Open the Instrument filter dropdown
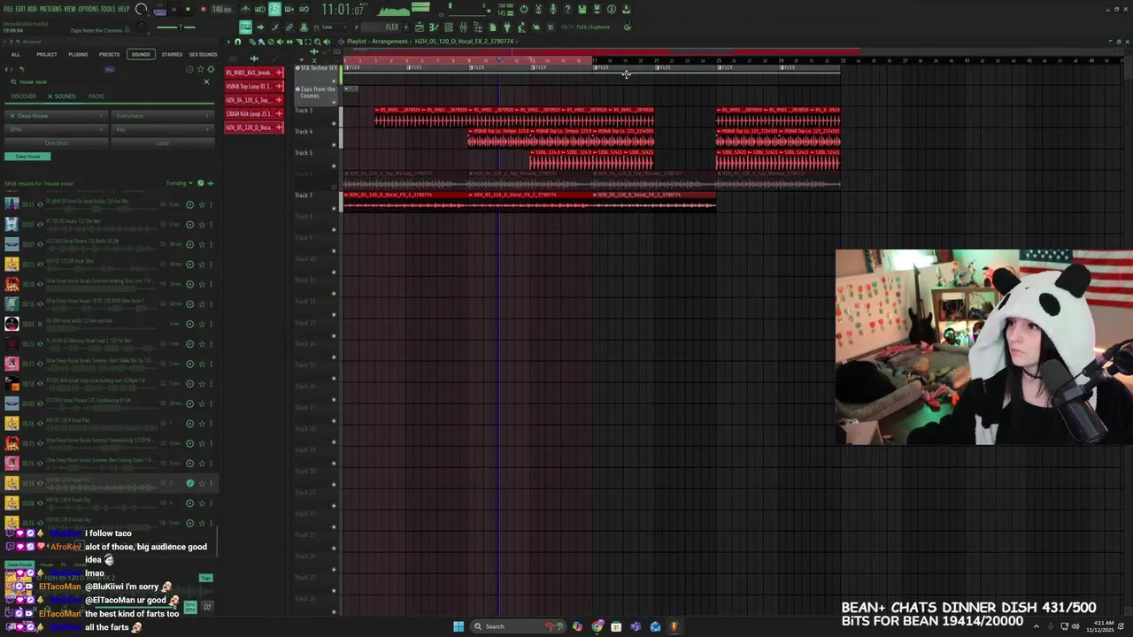Viewport: 1133px width, 637px height. click(164, 116)
